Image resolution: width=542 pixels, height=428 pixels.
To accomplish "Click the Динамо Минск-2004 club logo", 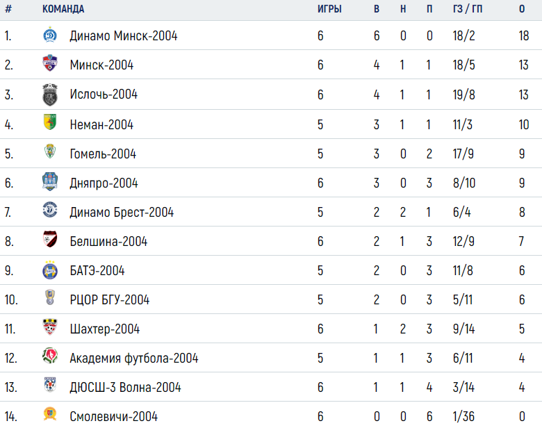I will tap(50, 35).
